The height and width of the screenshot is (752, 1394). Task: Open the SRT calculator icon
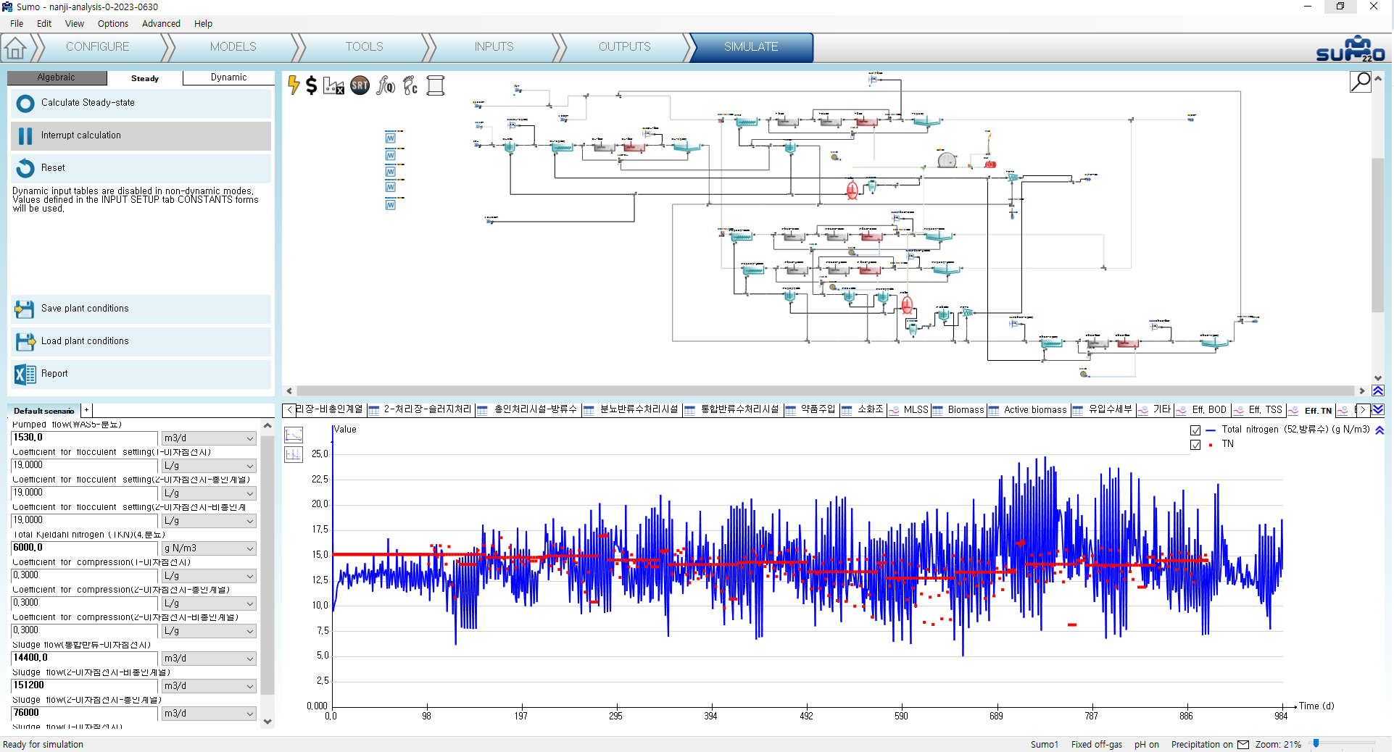pyautogui.click(x=360, y=85)
